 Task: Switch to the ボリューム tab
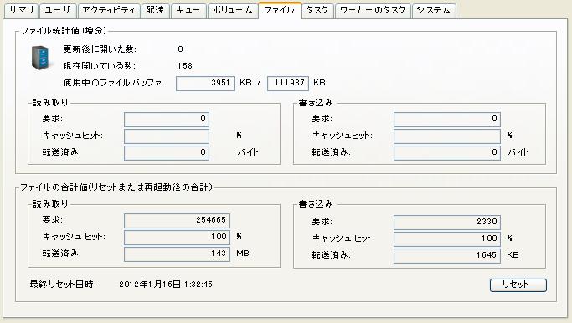pos(232,10)
